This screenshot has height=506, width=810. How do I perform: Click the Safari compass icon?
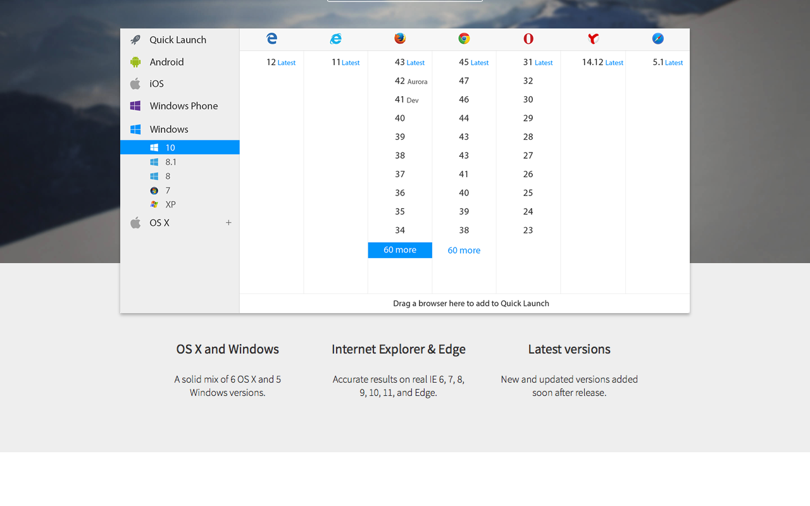coord(658,39)
